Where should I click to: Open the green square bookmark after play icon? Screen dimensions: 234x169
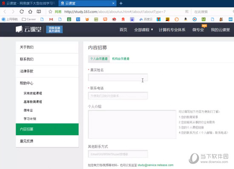pos(203,19)
